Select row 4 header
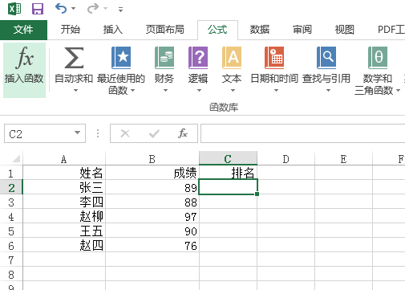 click(x=11, y=217)
